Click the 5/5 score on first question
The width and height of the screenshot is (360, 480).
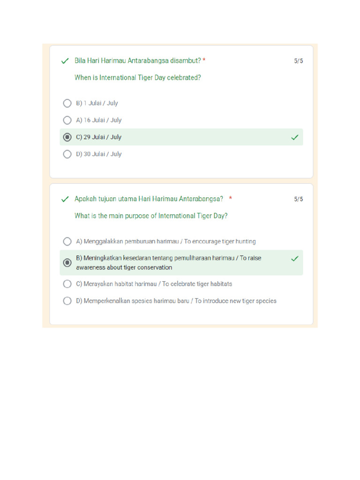pyautogui.click(x=299, y=61)
